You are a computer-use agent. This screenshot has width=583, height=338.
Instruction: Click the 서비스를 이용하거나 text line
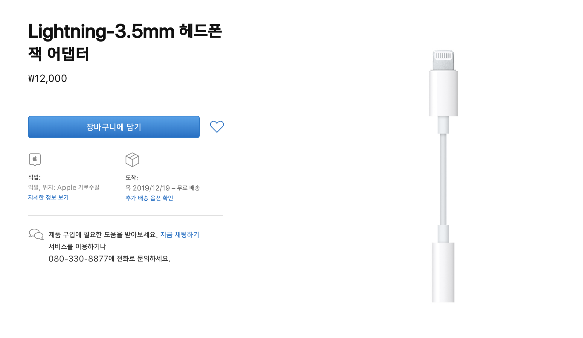pos(77,247)
